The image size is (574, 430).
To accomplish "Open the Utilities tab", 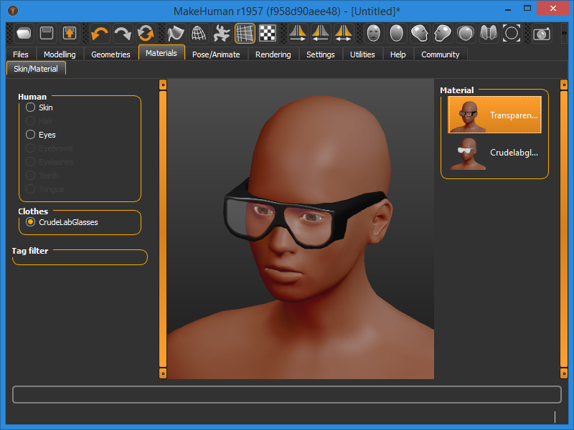I will (x=362, y=54).
